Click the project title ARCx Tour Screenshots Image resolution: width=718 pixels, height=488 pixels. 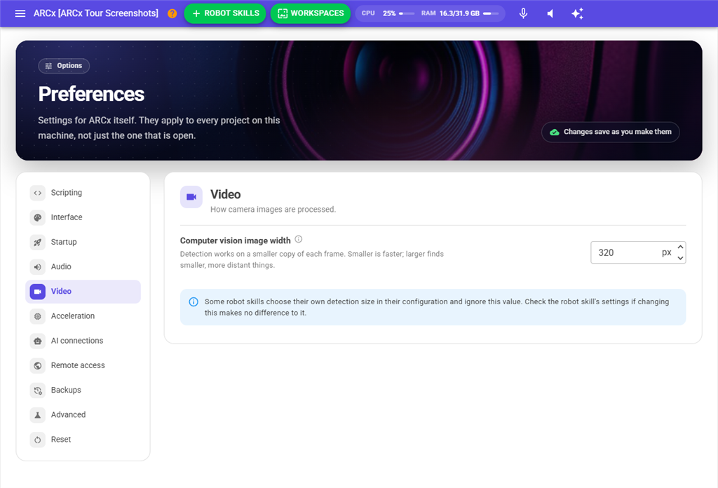(95, 13)
